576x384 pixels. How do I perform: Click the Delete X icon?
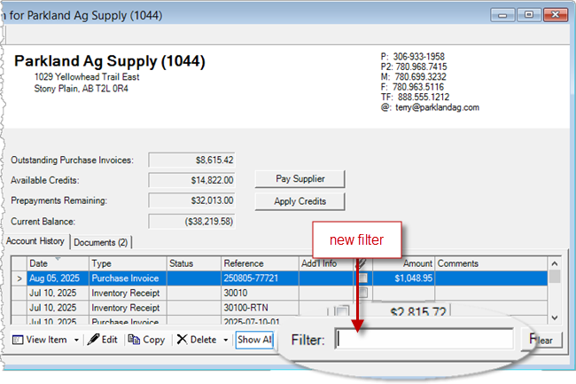(182, 340)
